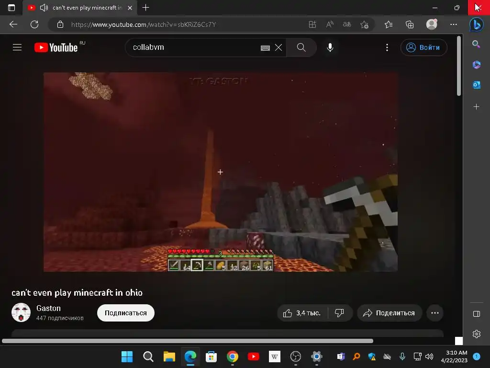This screenshot has height=368, width=490.
Task: Open the Favorites list
Action: pos(389,24)
